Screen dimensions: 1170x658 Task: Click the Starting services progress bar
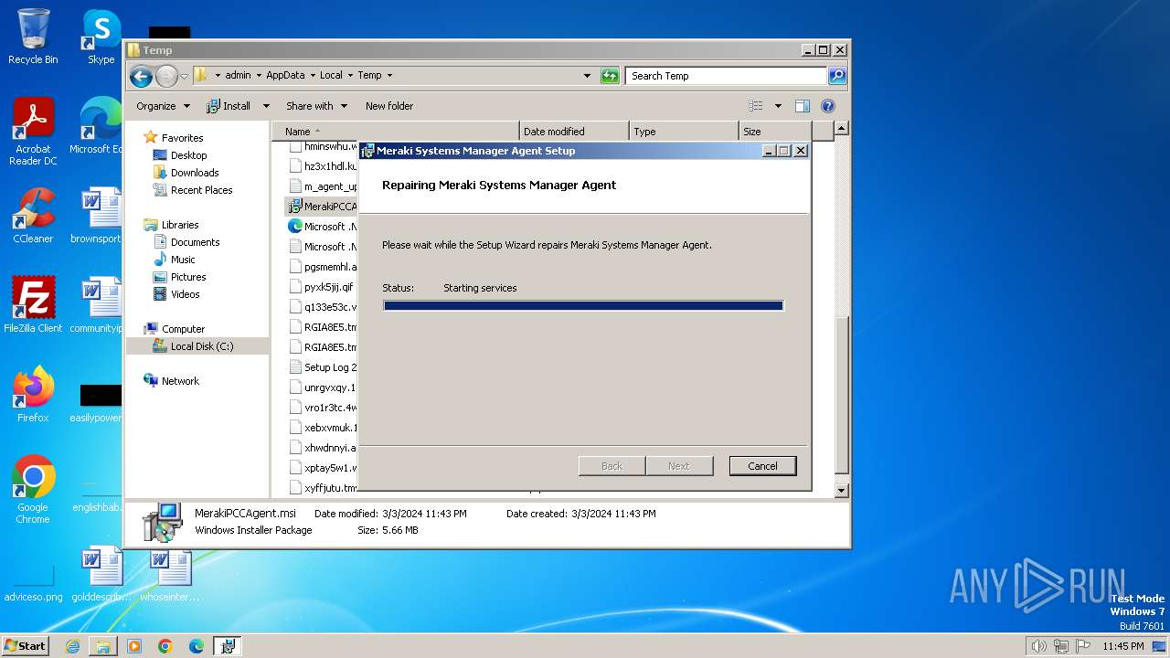583,306
